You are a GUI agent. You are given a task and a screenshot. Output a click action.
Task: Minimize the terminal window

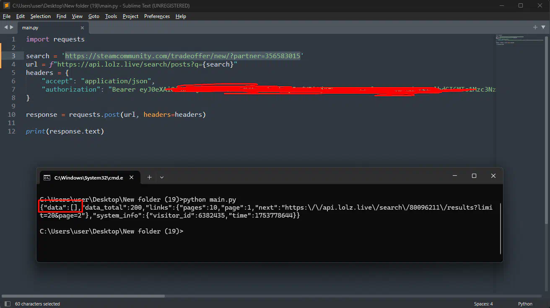click(x=454, y=176)
